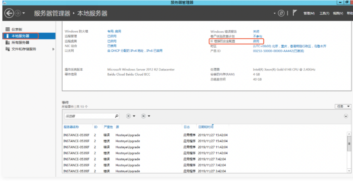Viewport: 353px width, 181px height.
Task: Click the Windows 防火墙 专用: 启用 link
Action: coord(114,31)
